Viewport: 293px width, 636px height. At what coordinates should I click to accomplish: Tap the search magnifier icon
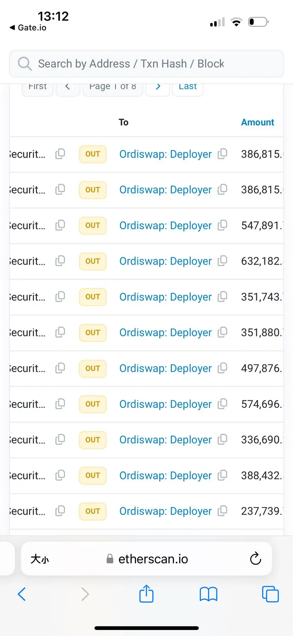(x=25, y=64)
